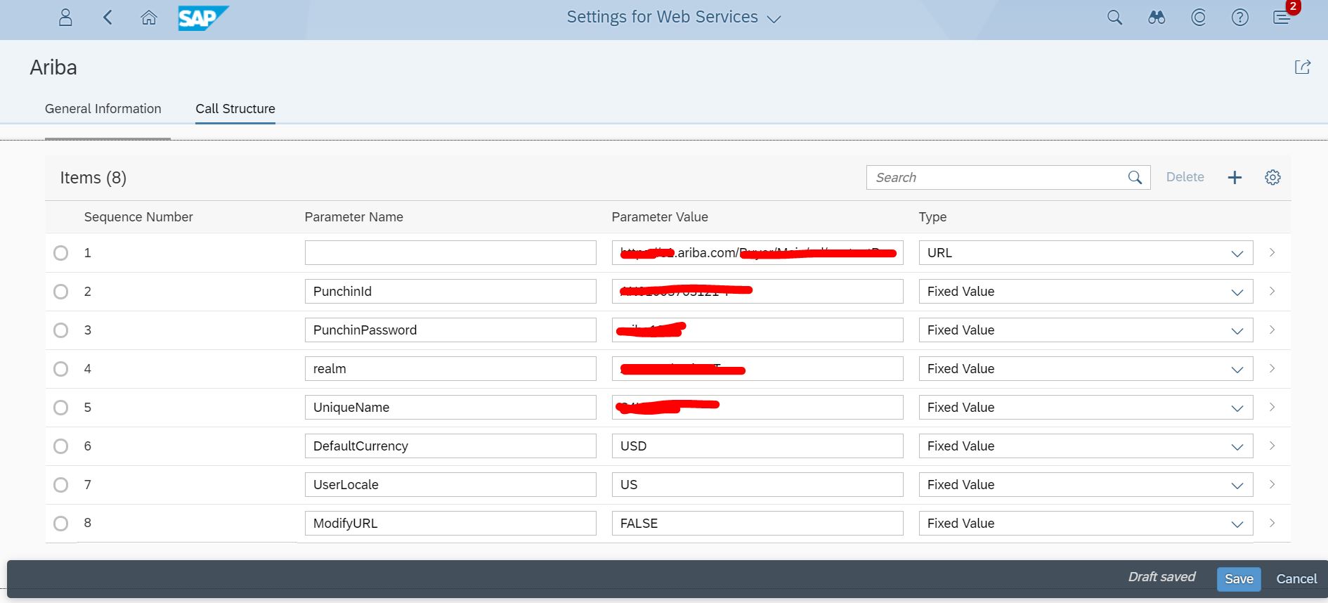
Task: Add a new item with plus icon
Action: (1235, 178)
